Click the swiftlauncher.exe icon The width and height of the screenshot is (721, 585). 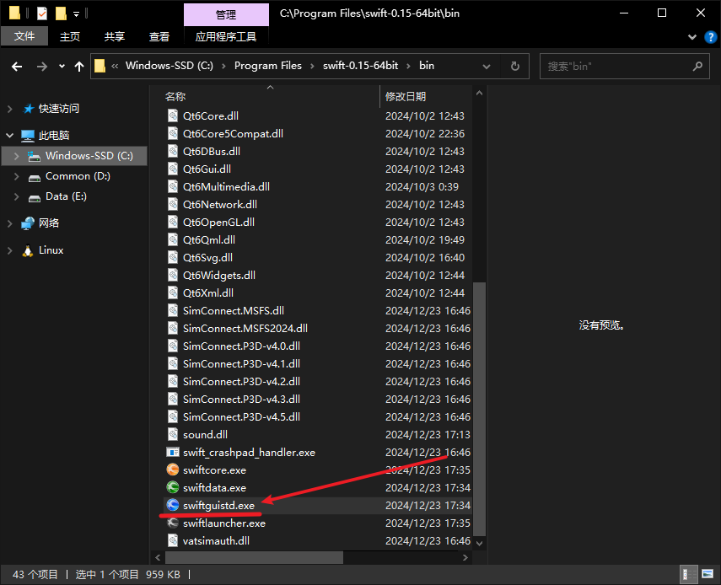(x=172, y=523)
